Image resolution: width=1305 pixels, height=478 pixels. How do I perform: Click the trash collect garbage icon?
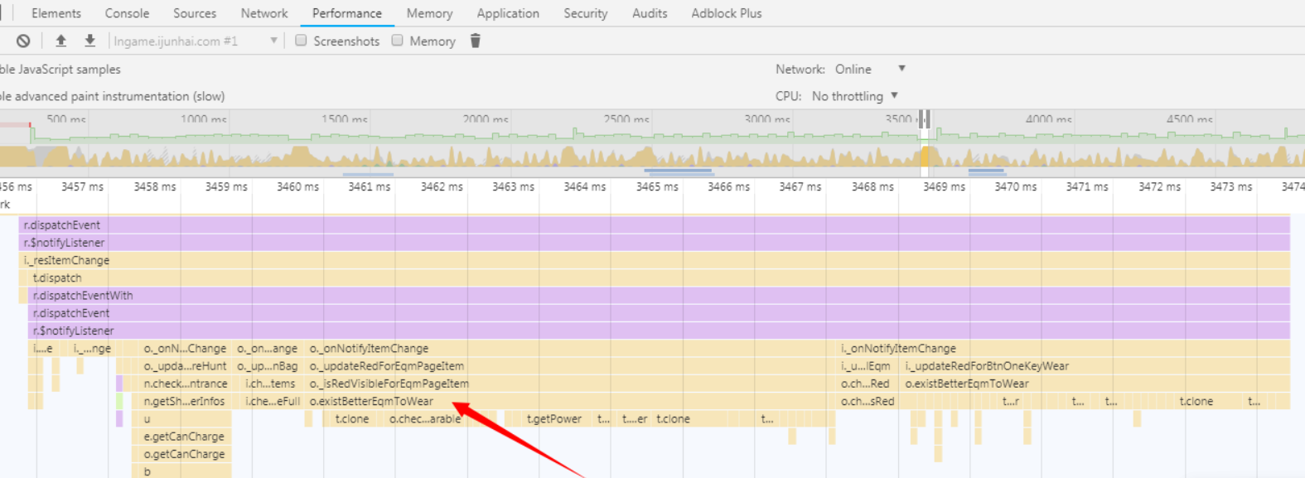[476, 41]
